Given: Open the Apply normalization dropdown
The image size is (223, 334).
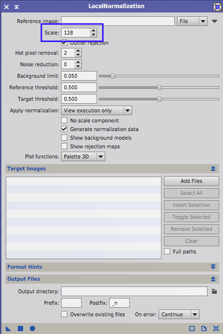Looking at the screenshot, I should (97, 110).
